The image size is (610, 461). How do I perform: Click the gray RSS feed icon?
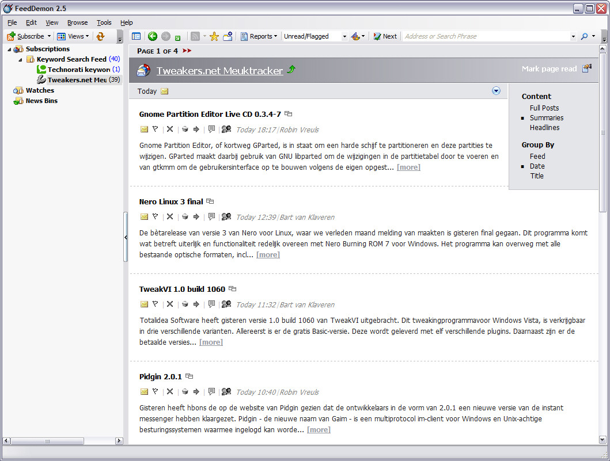point(195,36)
